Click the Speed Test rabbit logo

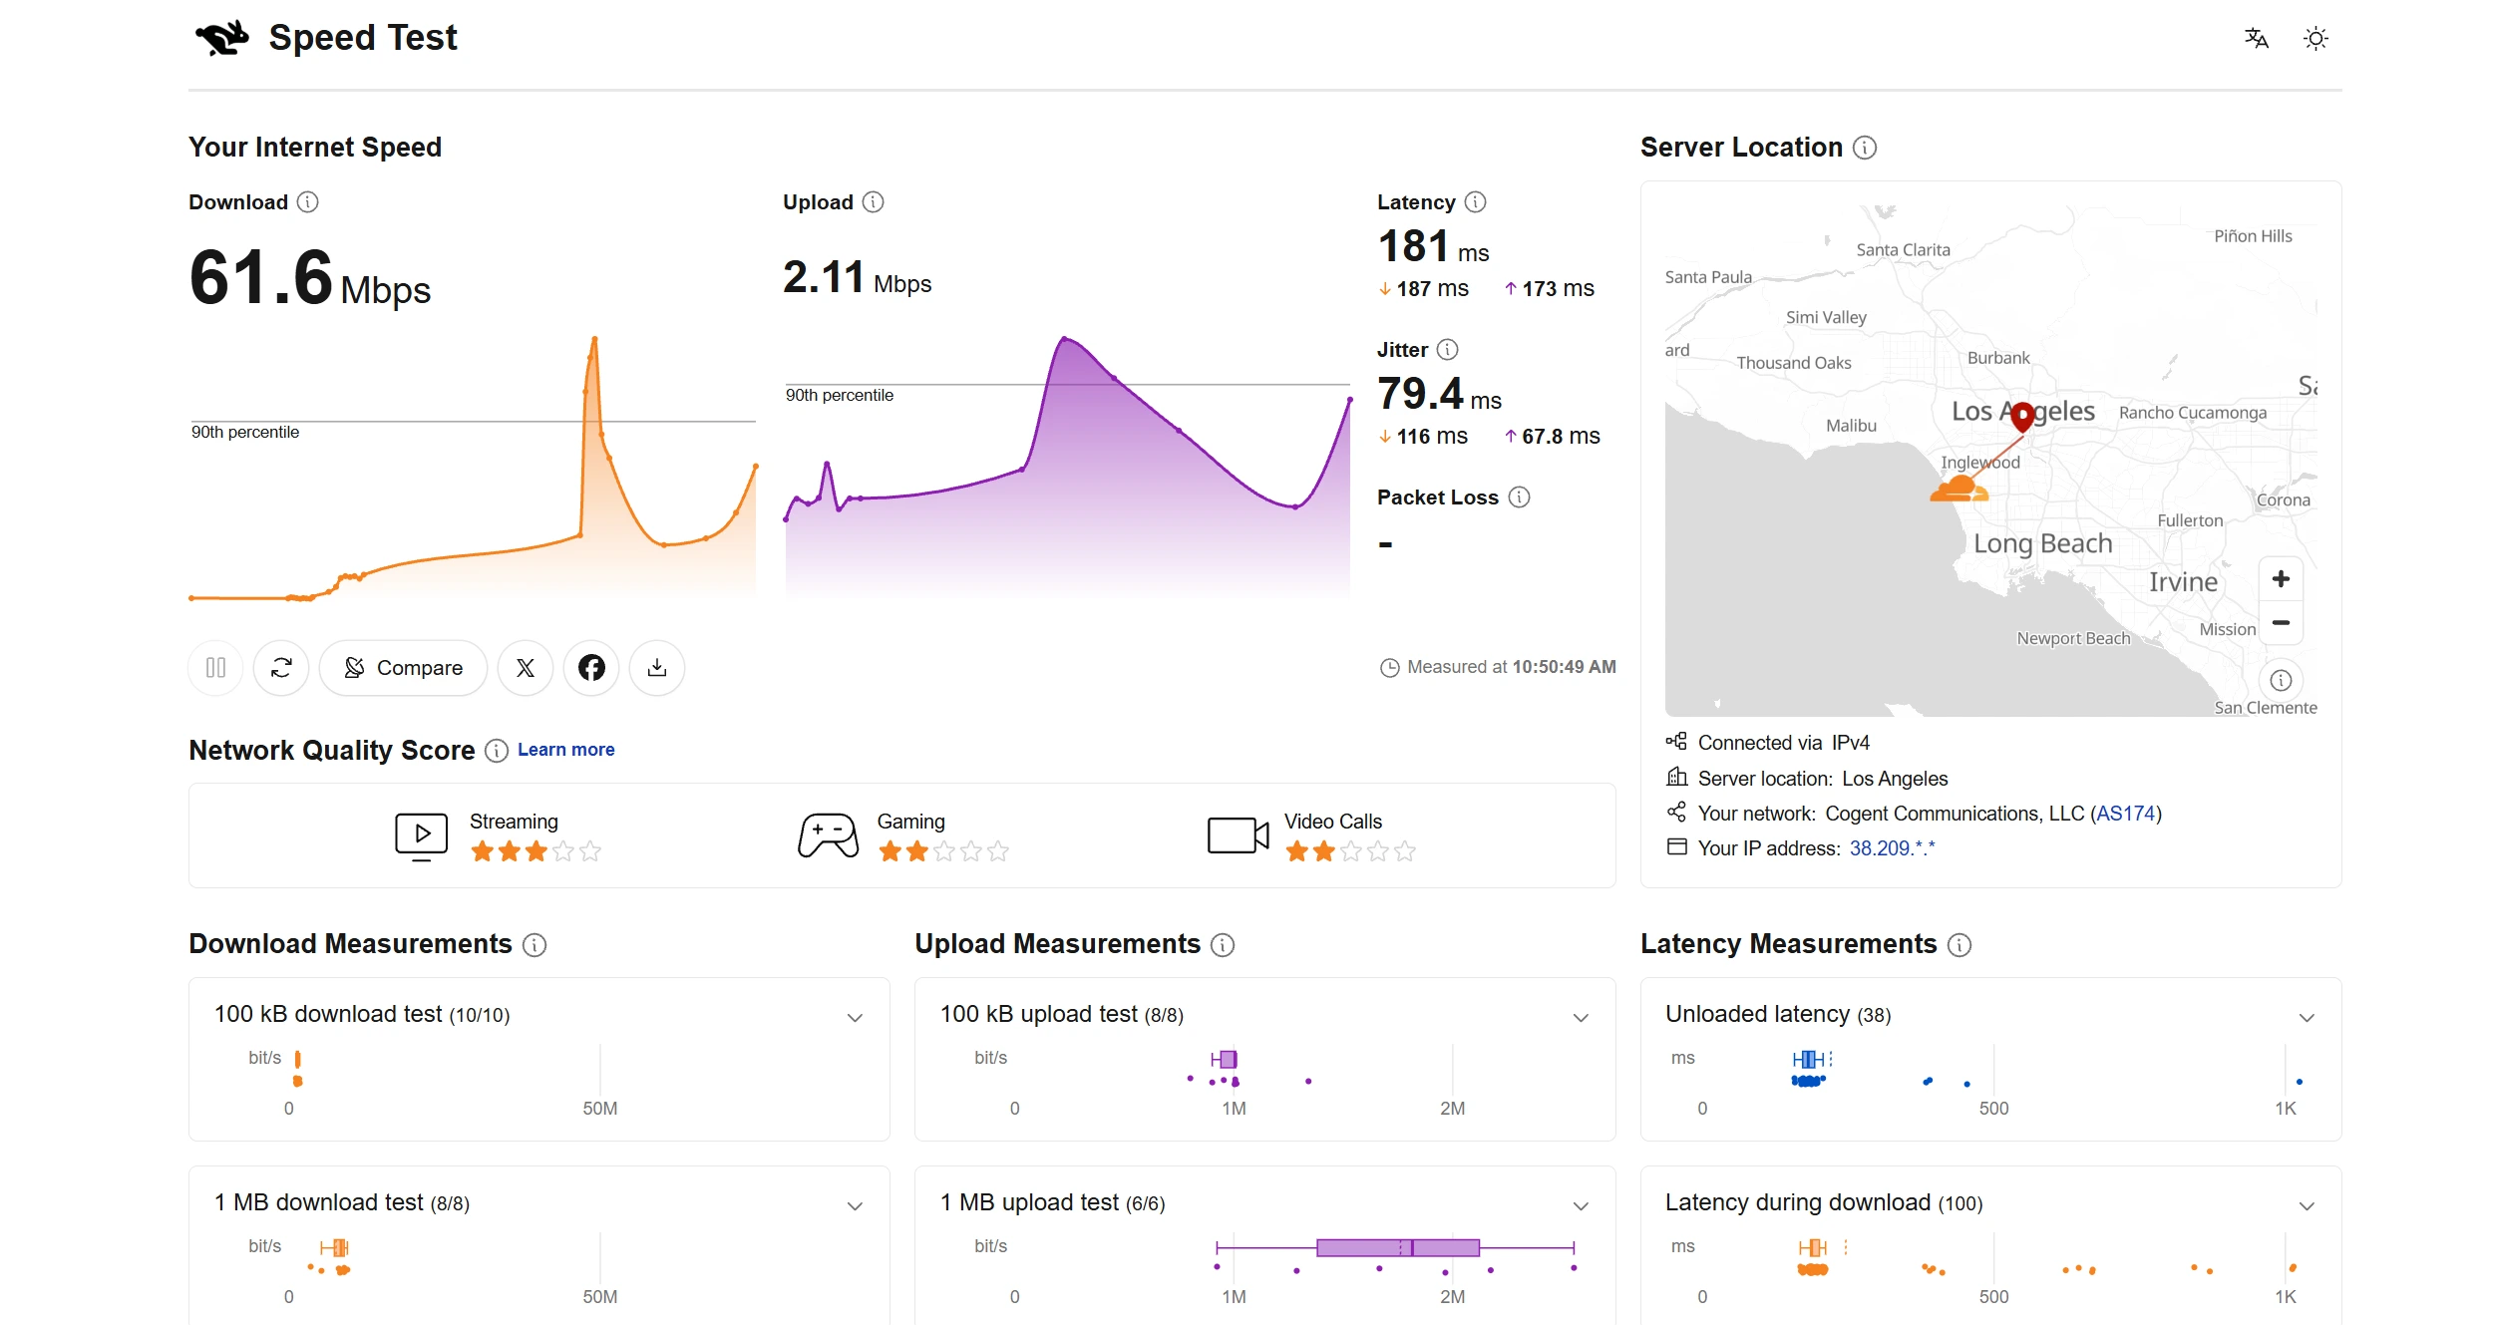pyautogui.click(x=222, y=38)
